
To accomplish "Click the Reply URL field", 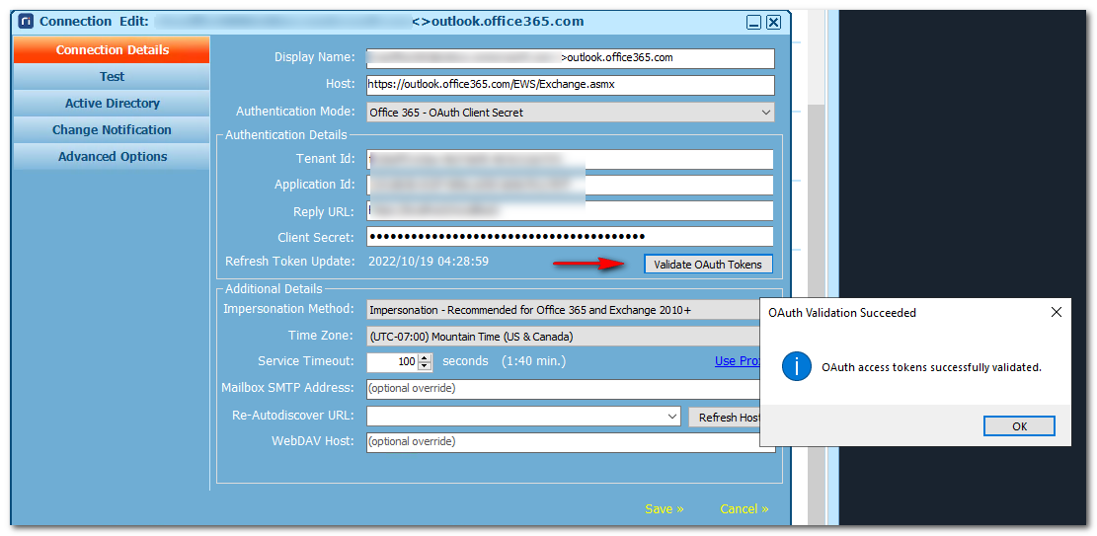I will tap(570, 211).
